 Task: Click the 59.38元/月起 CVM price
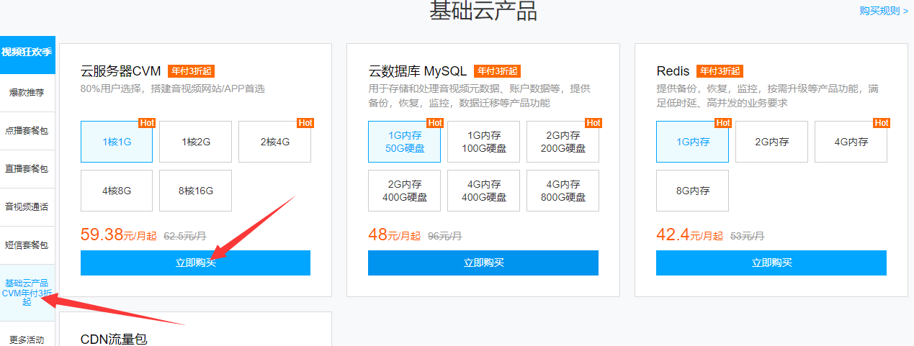click(120, 234)
